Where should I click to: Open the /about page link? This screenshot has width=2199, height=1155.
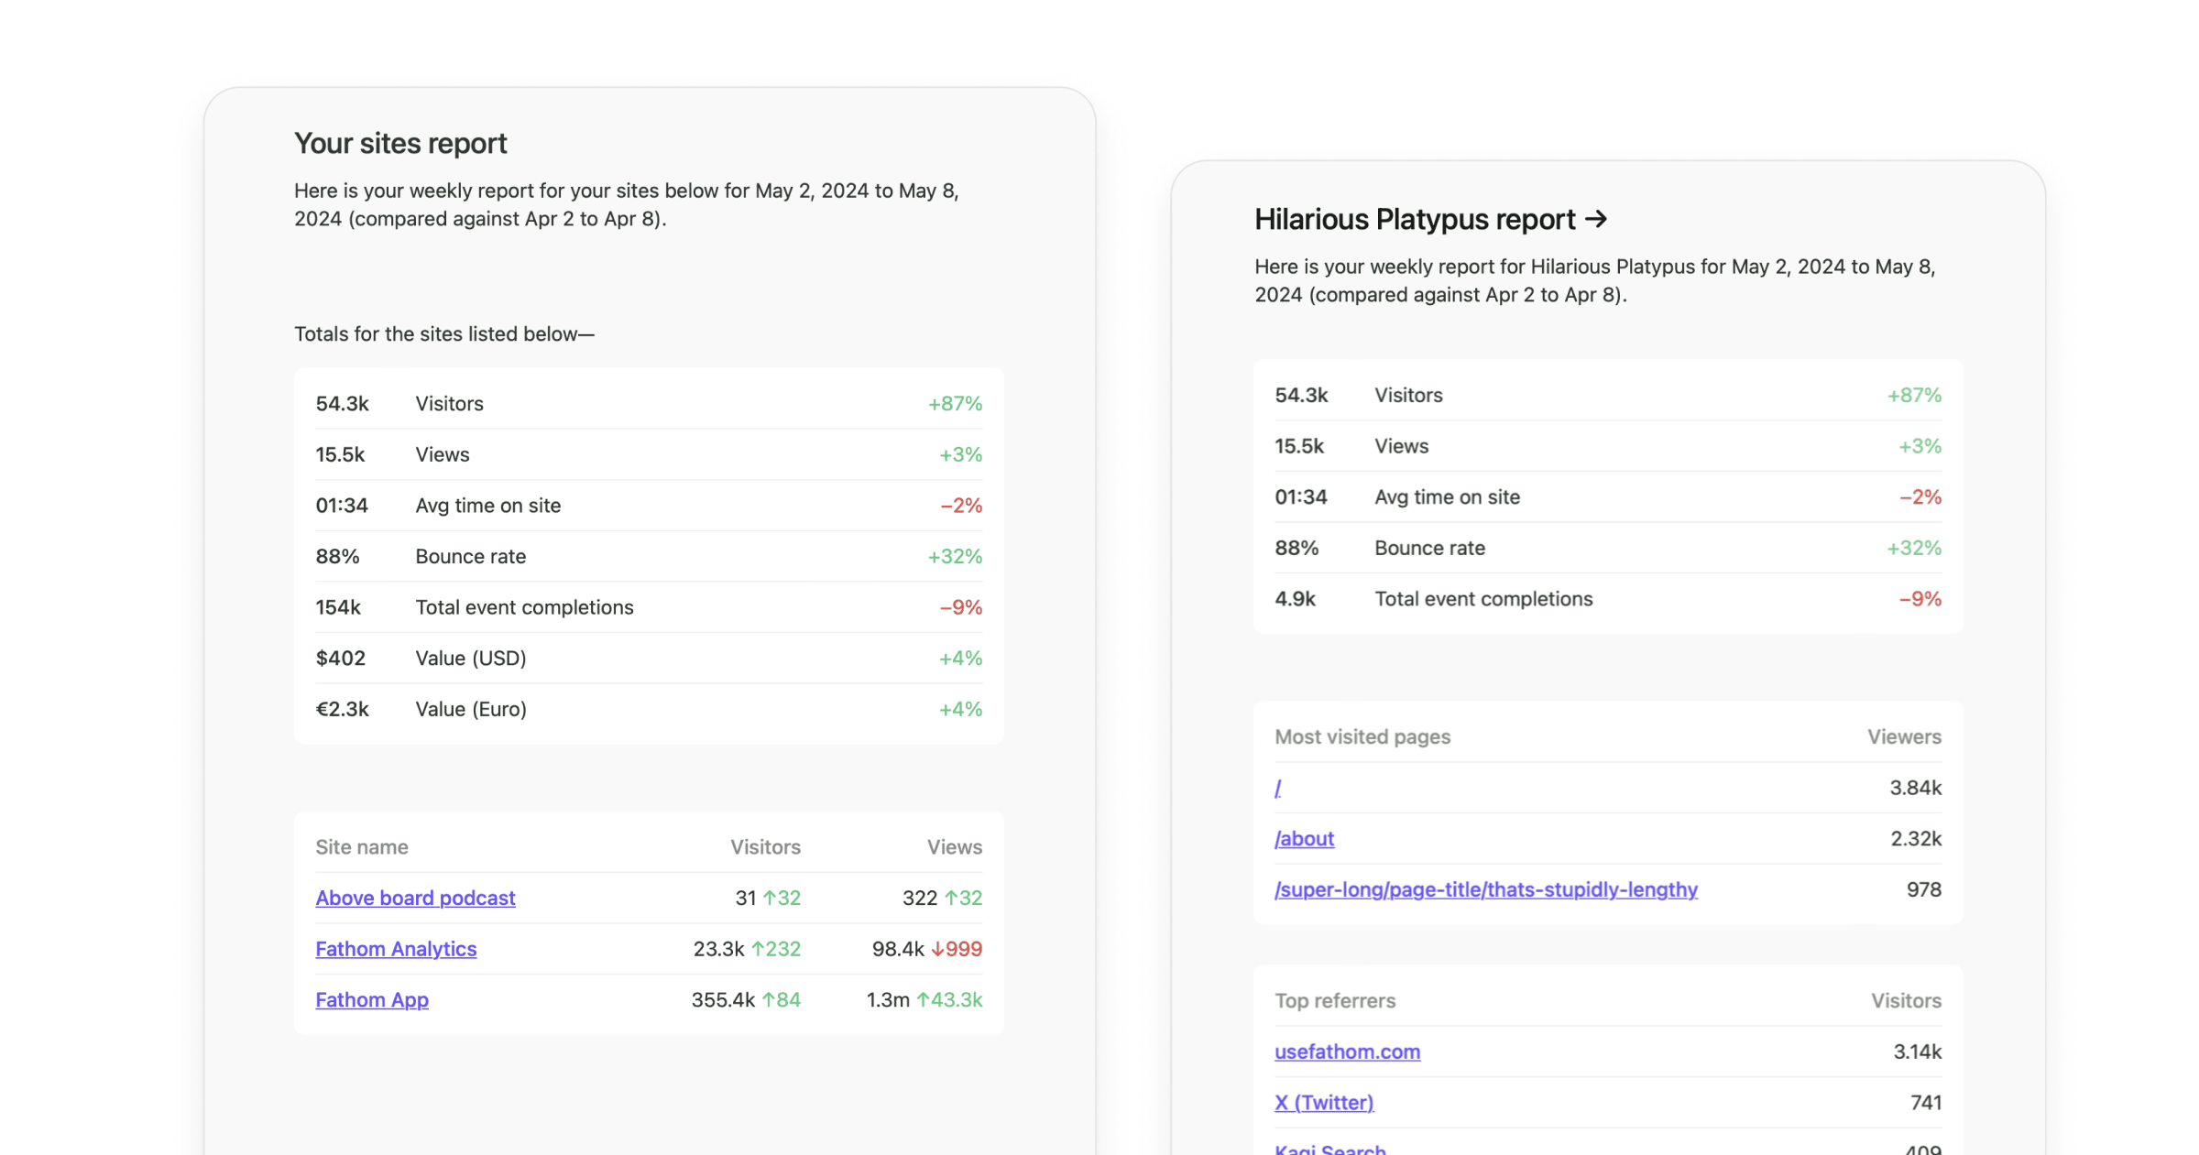click(x=1304, y=838)
